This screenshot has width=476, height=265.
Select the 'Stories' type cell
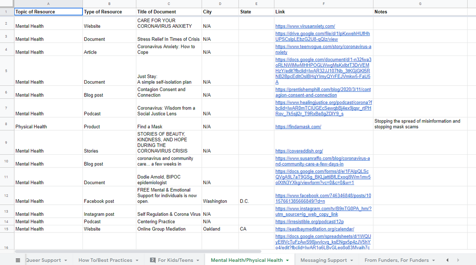tap(109, 143)
